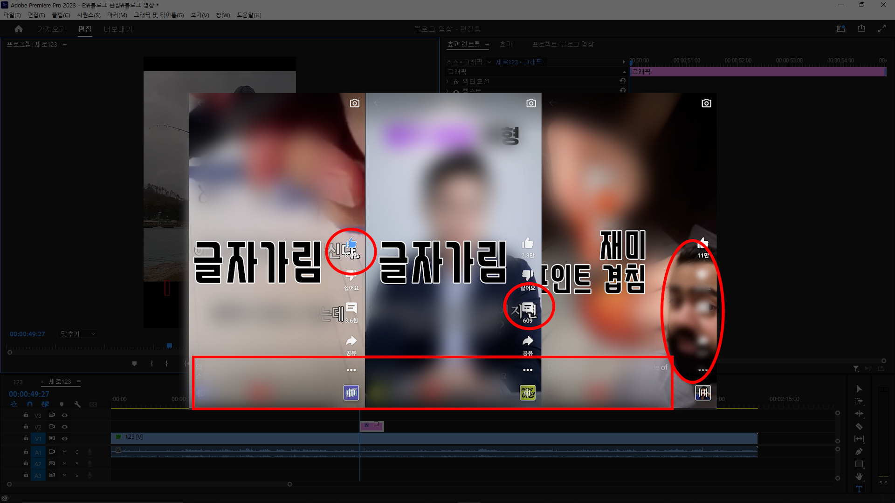Hide the V3 track output

65,415
